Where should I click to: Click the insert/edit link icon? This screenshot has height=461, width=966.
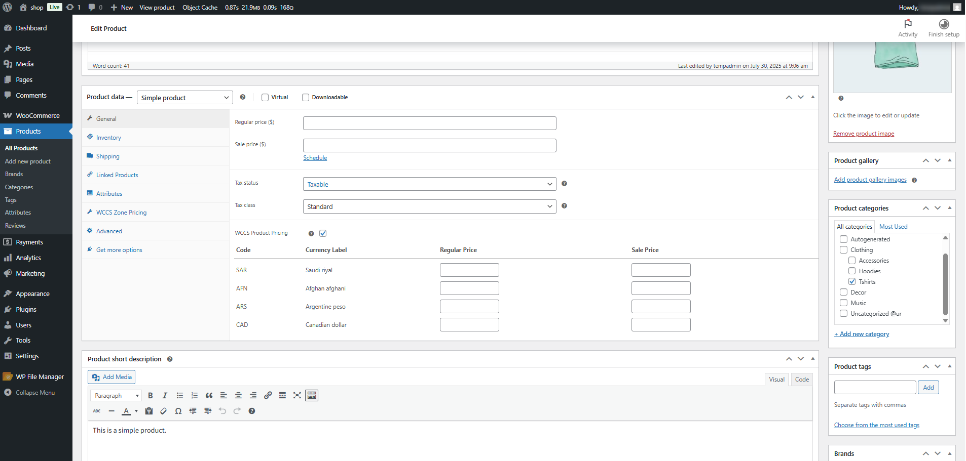click(x=268, y=396)
